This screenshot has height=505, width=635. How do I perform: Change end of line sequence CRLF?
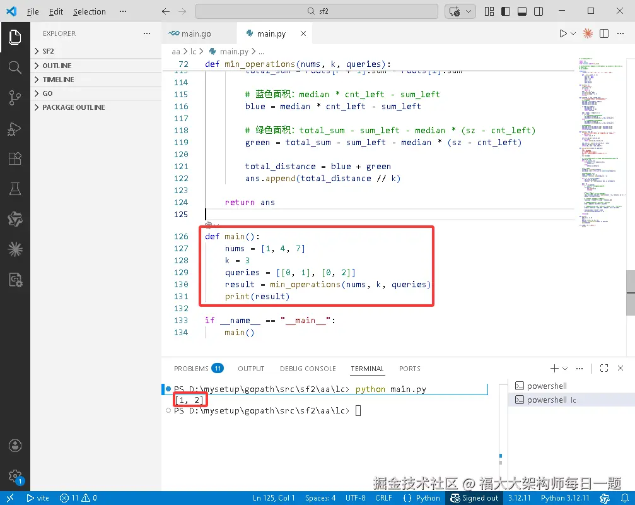383,497
